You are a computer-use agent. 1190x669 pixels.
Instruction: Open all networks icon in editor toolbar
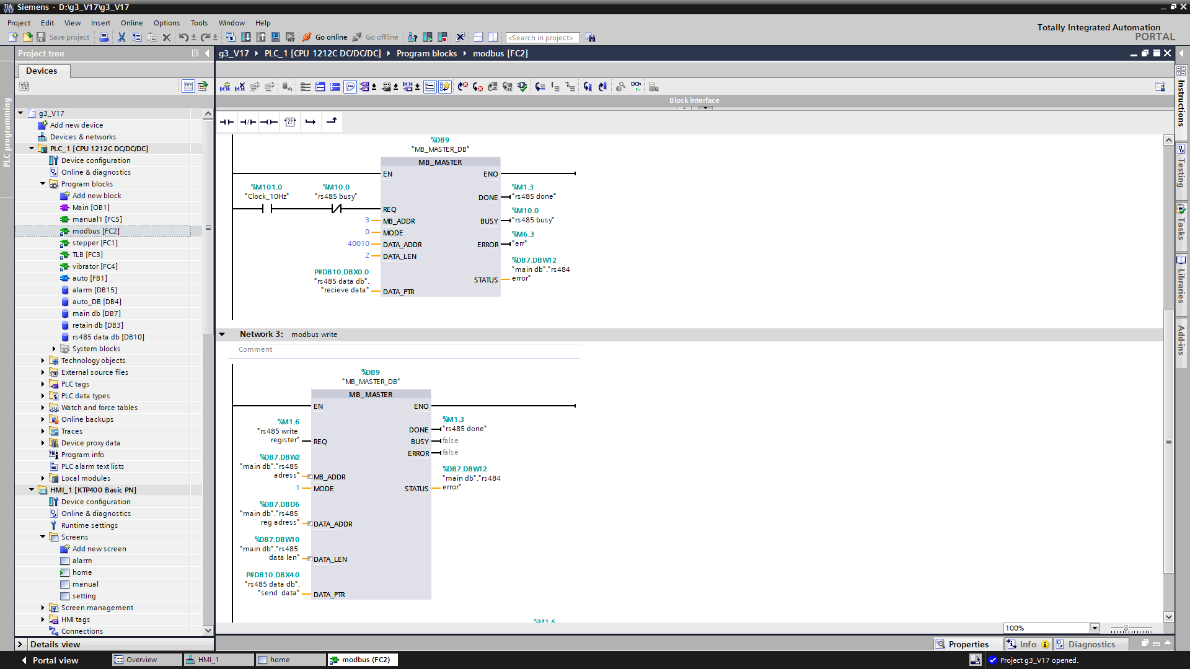click(320, 87)
